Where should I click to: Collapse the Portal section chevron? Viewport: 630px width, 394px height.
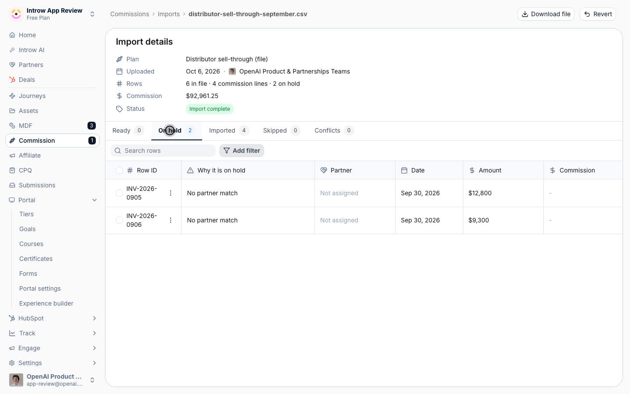coord(94,200)
